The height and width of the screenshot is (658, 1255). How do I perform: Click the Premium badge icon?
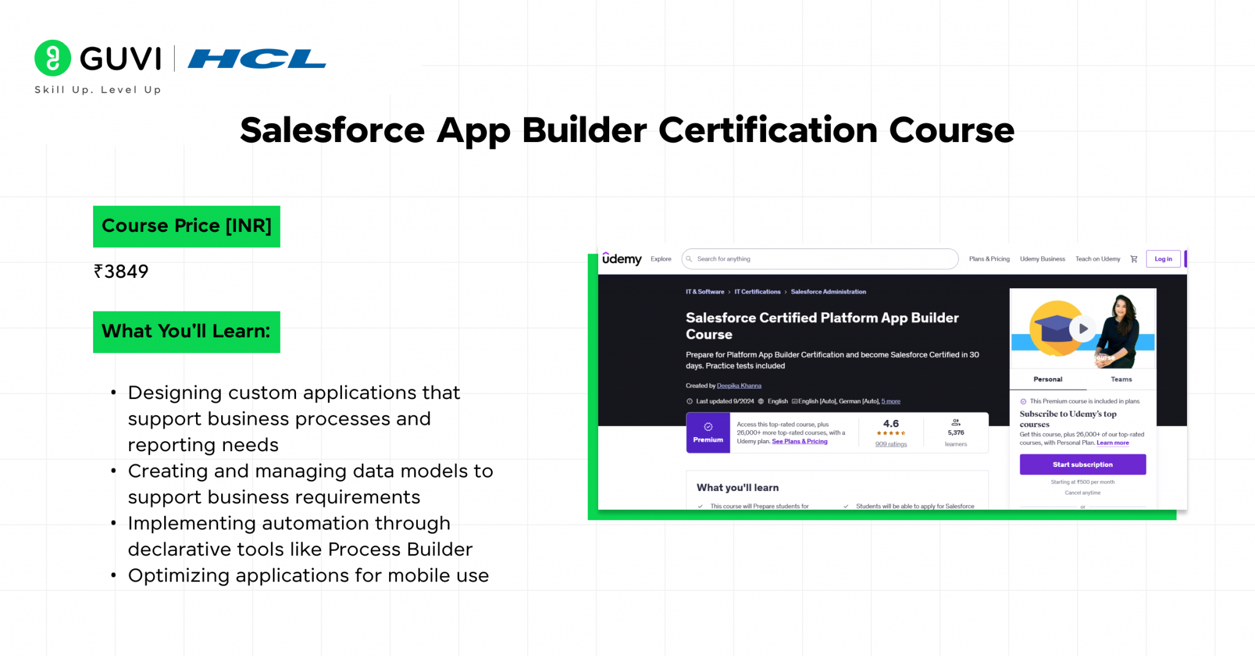[x=708, y=428]
